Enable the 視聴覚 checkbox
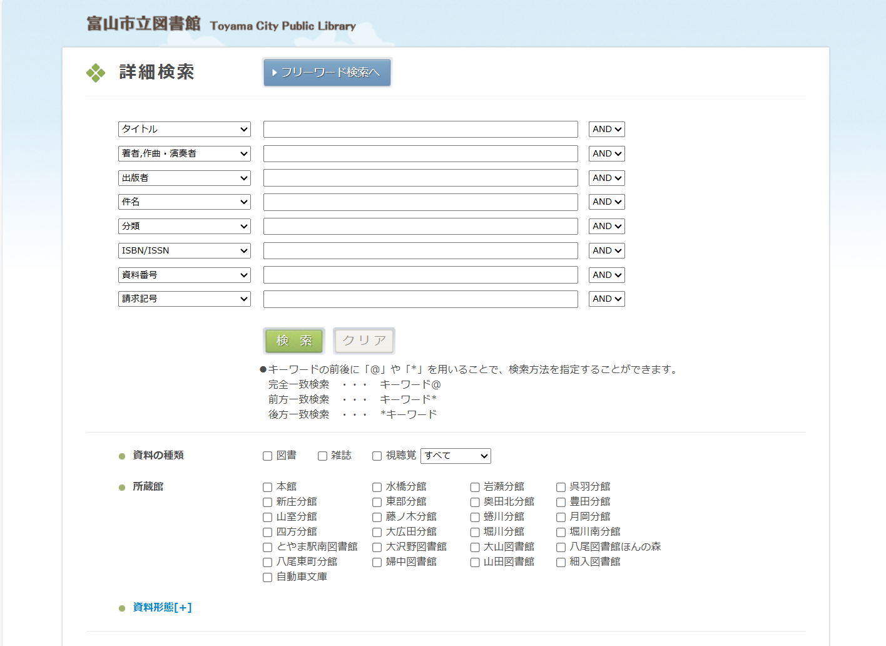The width and height of the screenshot is (886, 646). [x=377, y=456]
